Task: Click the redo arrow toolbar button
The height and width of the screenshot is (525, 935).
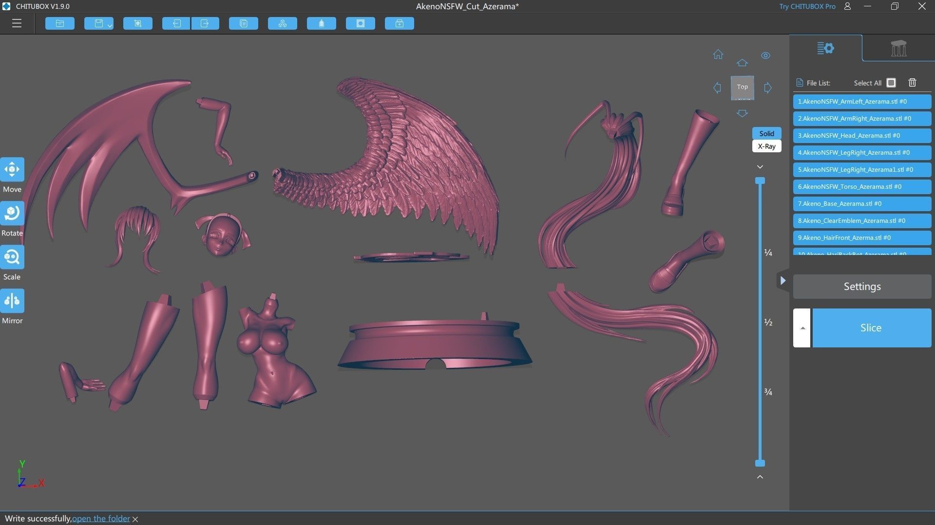Action: (x=205, y=23)
